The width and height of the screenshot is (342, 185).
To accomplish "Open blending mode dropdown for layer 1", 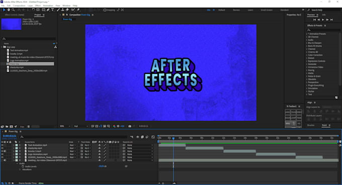I will pos(72,145).
